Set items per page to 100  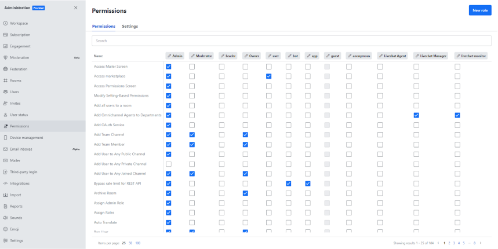click(138, 243)
